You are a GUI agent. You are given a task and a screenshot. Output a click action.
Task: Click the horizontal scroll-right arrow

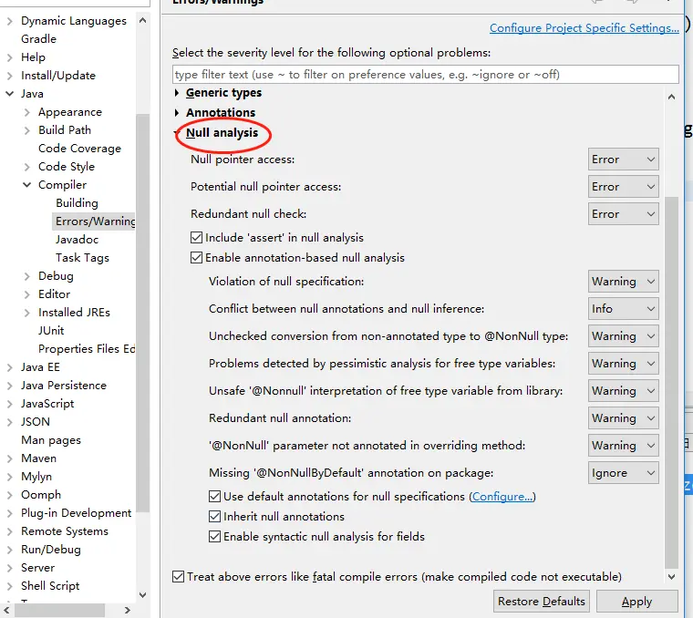click(128, 610)
